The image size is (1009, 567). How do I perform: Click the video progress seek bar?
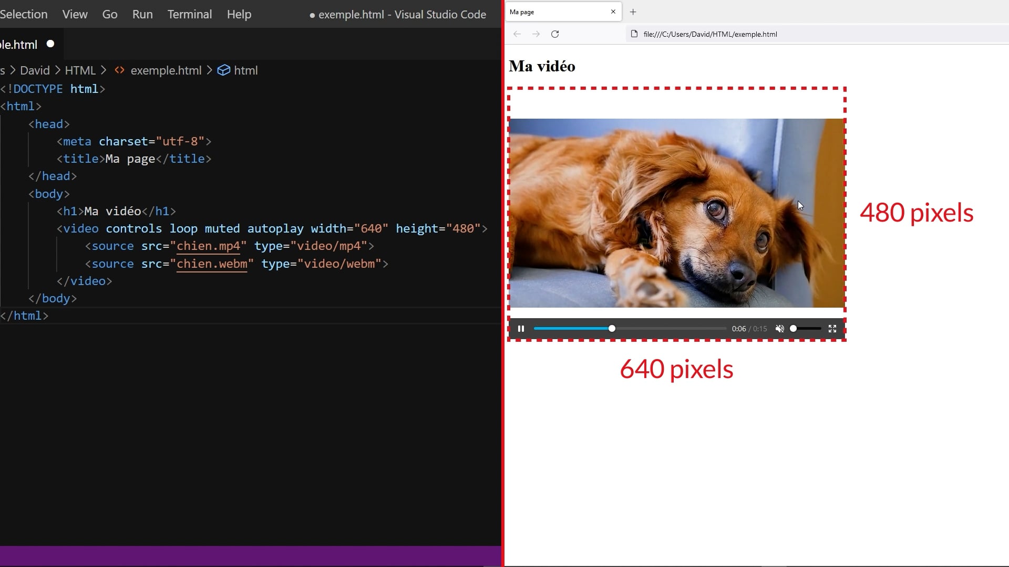click(x=667, y=329)
